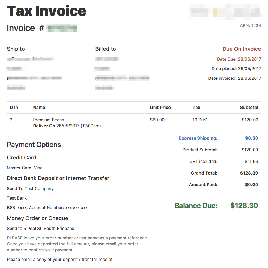Select the blurred invoice number
Screen dimensions: 268x268
(x=61, y=28)
